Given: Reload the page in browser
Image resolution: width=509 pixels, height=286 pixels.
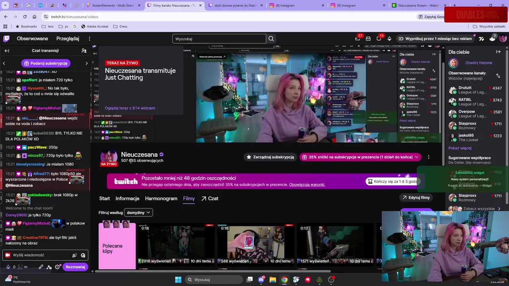Looking at the screenshot, I should point(25,17).
